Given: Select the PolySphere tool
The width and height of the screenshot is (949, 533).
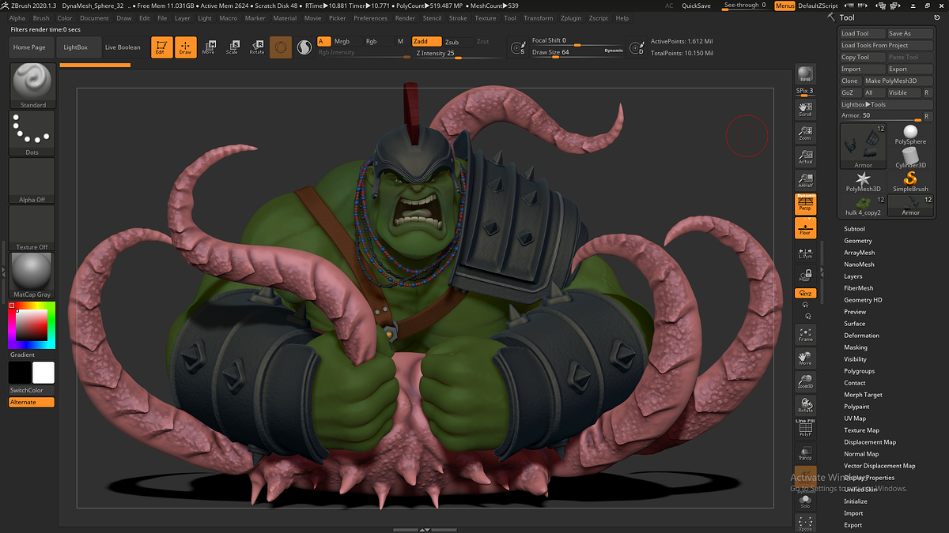Looking at the screenshot, I should 910,134.
